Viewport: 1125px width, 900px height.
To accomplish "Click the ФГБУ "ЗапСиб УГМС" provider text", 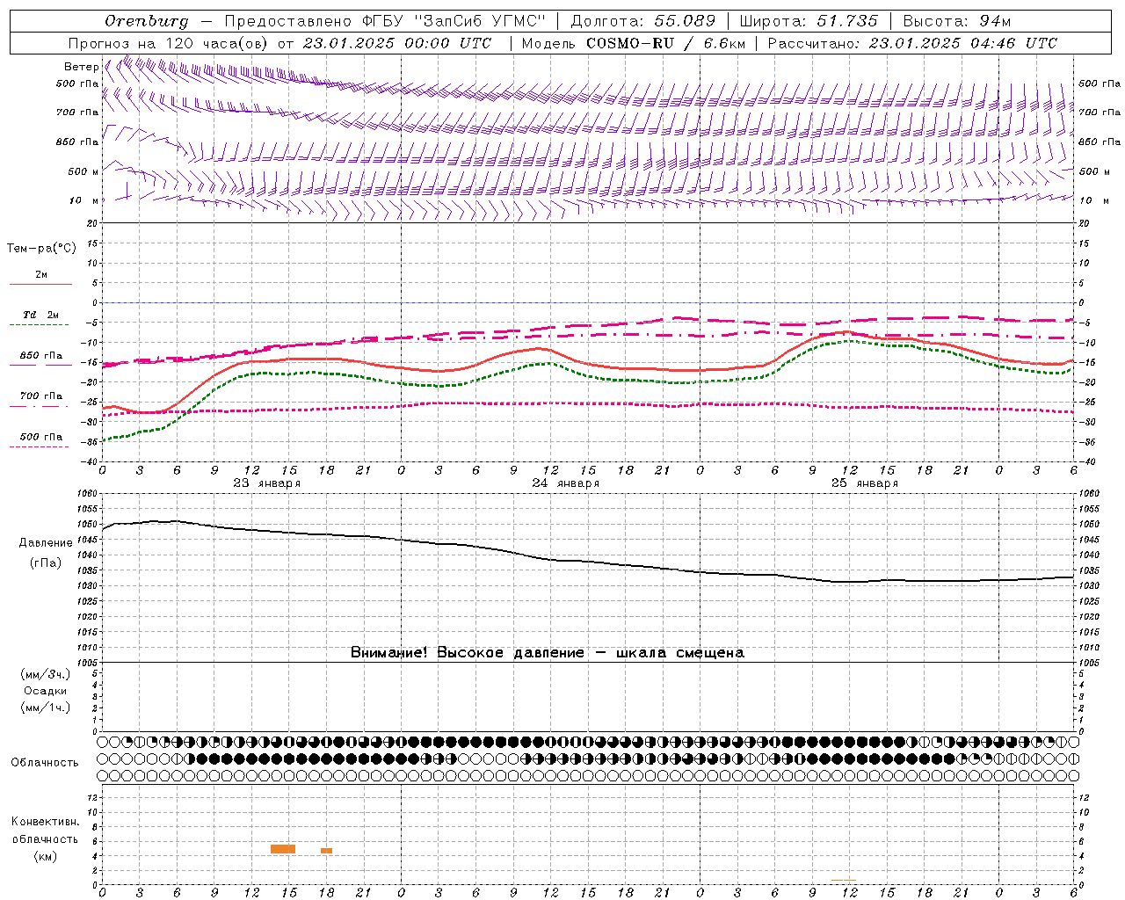I will [454, 21].
